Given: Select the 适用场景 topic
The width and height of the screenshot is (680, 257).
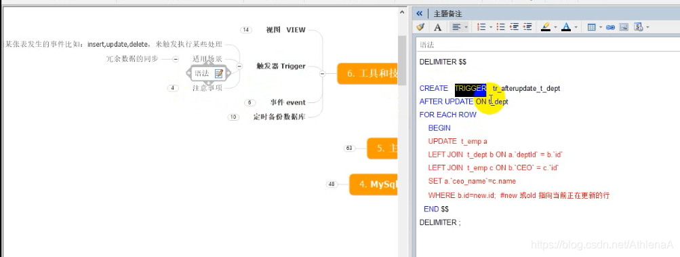Looking at the screenshot, I should tap(207, 58).
